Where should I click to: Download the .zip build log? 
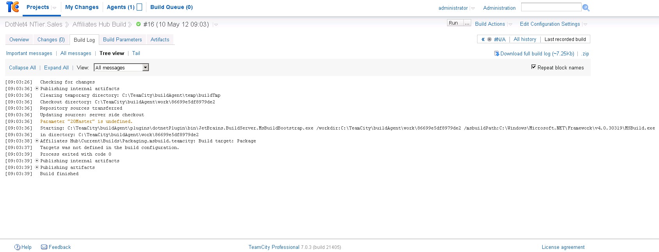click(585, 53)
